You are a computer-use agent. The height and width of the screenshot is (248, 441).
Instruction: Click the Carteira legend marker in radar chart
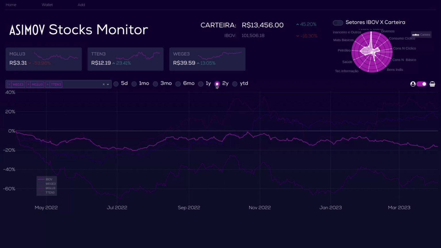click(x=416, y=35)
